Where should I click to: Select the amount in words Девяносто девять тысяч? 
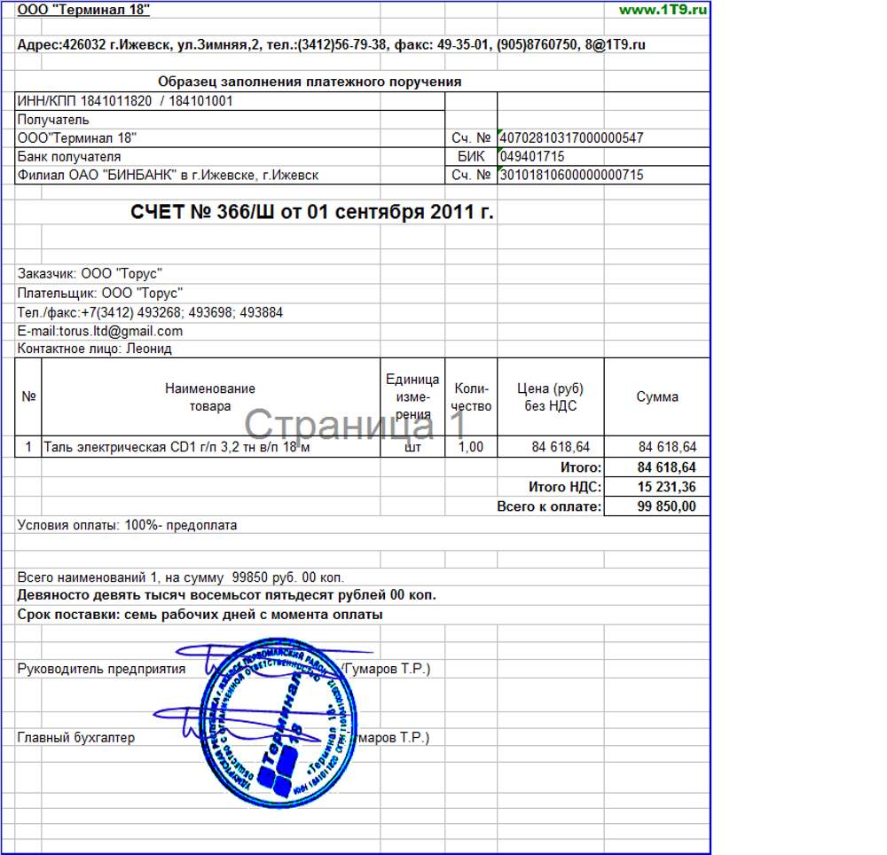pyautogui.click(x=226, y=595)
